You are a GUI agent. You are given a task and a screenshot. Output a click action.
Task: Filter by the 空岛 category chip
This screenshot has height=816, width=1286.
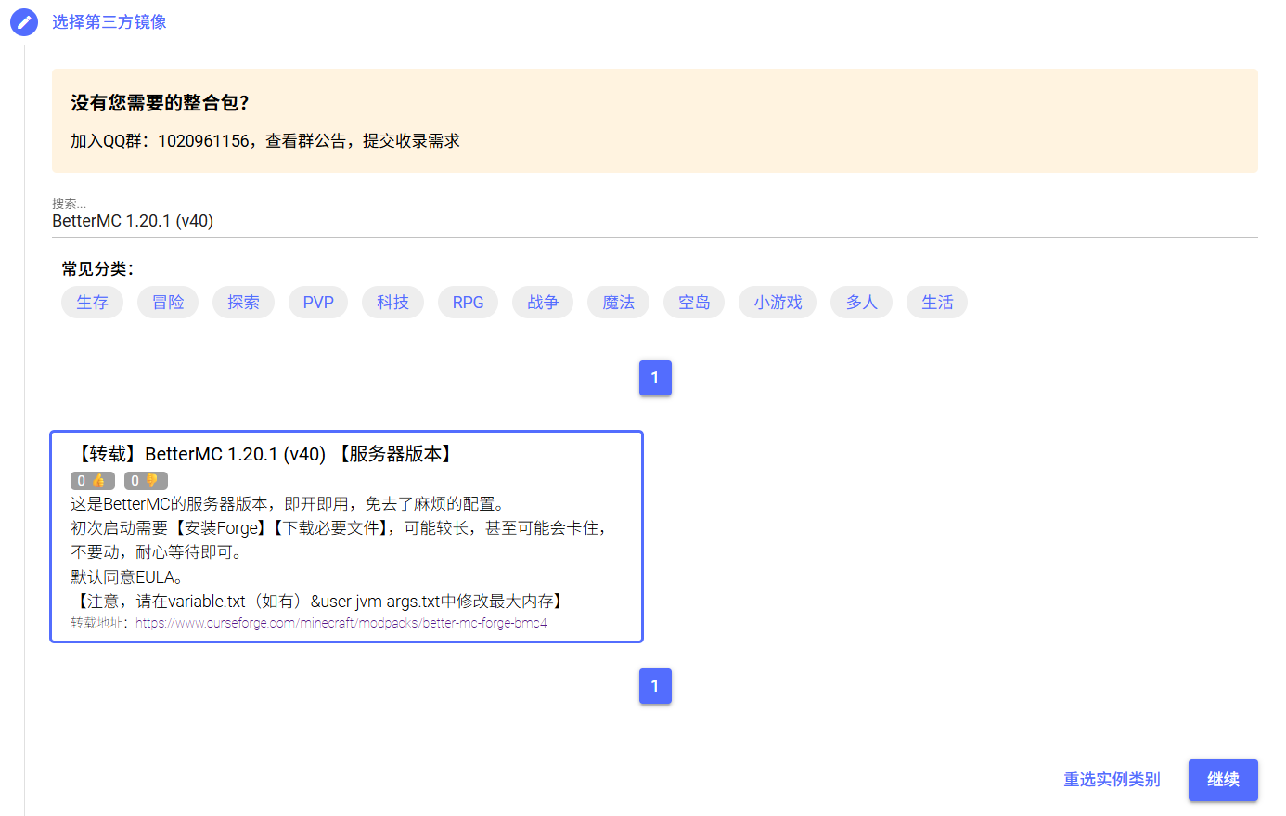coord(694,303)
